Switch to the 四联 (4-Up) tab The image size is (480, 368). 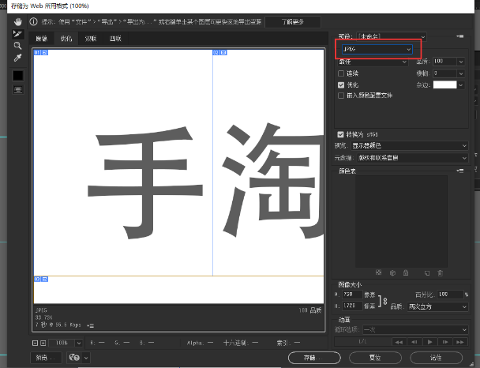(x=116, y=39)
